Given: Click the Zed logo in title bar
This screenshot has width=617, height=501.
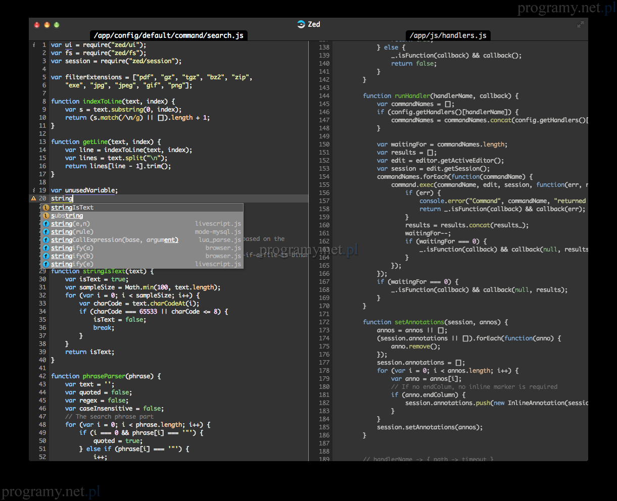Looking at the screenshot, I should (x=302, y=24).
